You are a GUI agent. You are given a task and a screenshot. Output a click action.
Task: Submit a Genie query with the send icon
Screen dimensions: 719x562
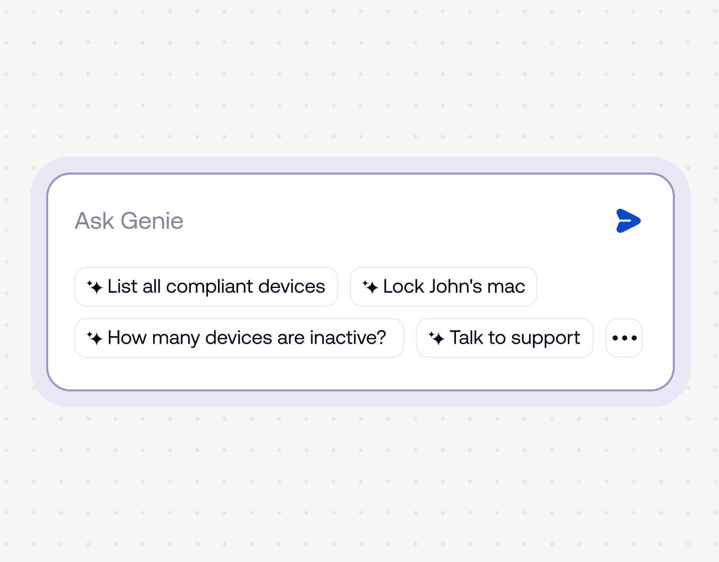[x=628, y=221]
